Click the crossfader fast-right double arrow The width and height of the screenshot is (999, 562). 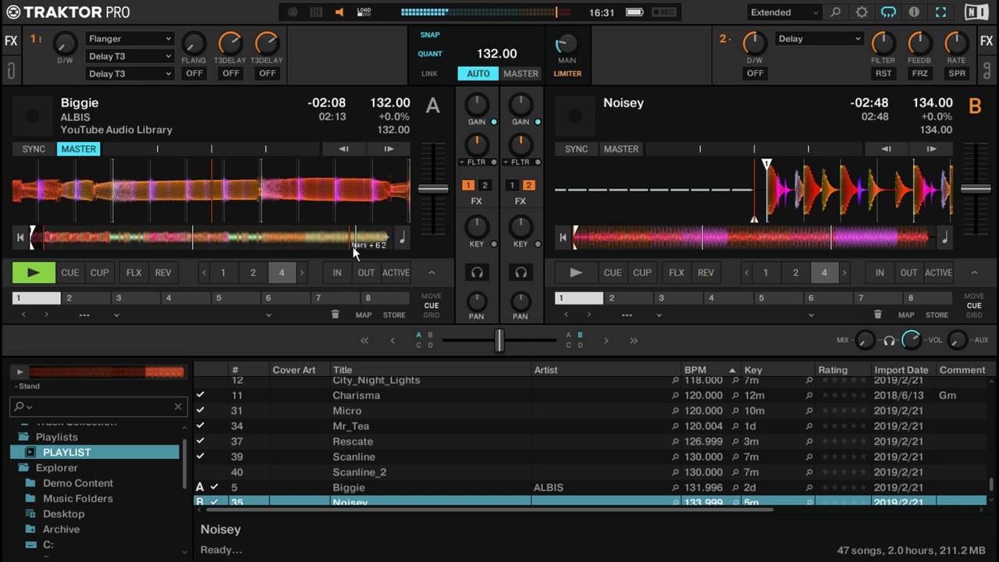point(634,340)
